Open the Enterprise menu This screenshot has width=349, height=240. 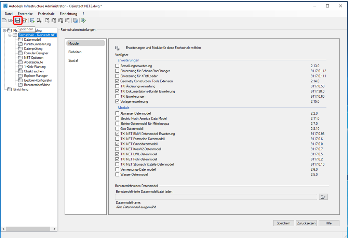[x=25, y=14]
